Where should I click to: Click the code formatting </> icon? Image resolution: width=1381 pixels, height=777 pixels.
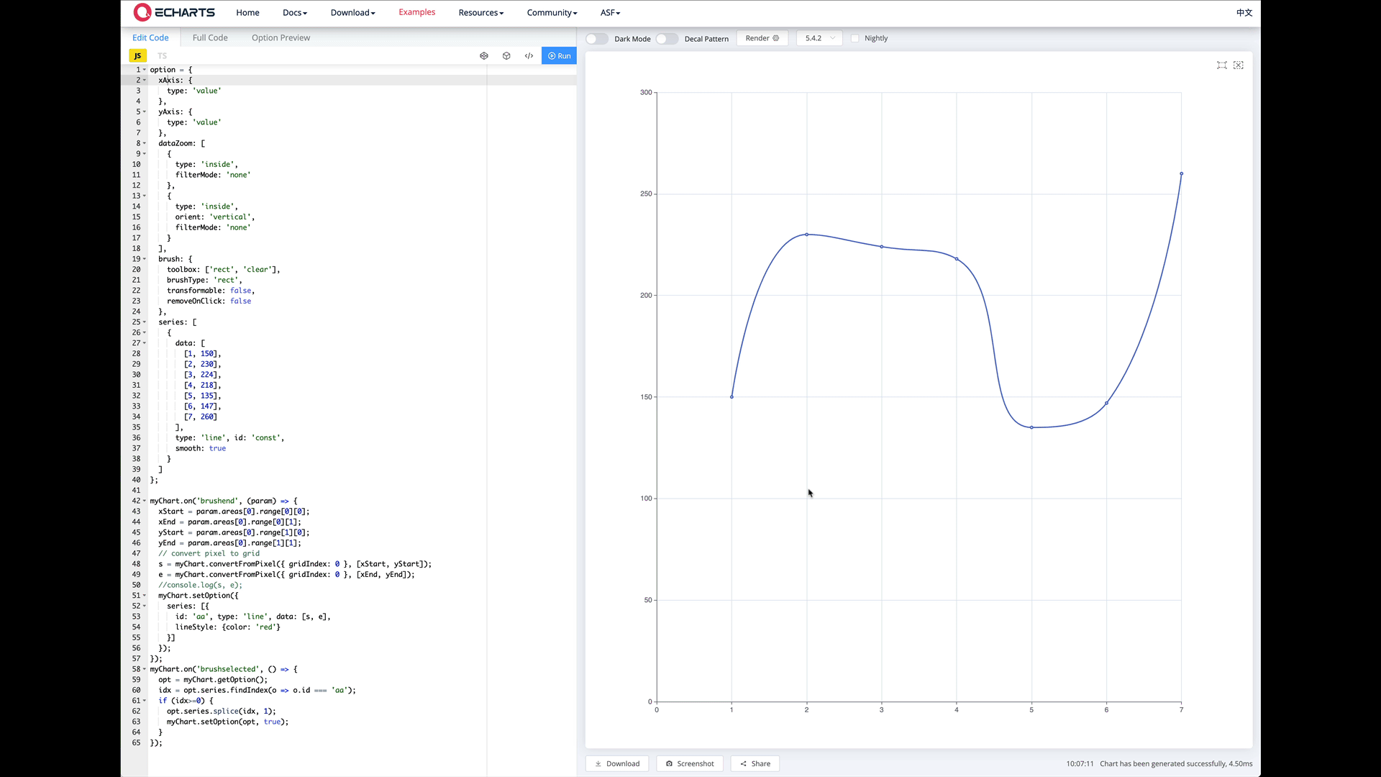click(529, 55)
